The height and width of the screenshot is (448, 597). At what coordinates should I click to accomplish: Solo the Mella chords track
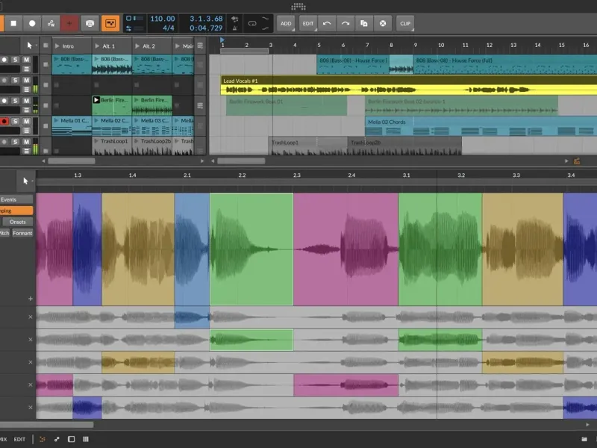point(15,121)
